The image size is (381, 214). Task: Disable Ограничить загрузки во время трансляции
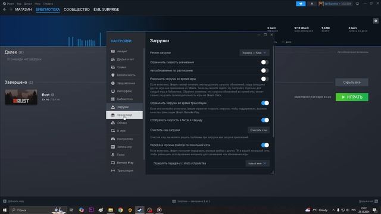click(x=265, y=103)
